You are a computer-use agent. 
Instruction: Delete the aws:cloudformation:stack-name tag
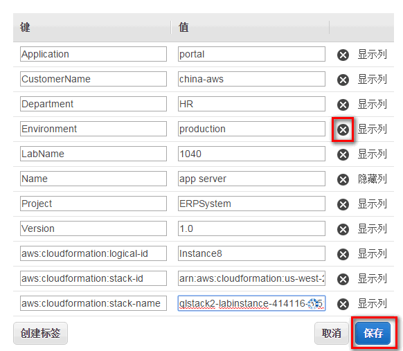pyautogui.click(x=343, y=304)
